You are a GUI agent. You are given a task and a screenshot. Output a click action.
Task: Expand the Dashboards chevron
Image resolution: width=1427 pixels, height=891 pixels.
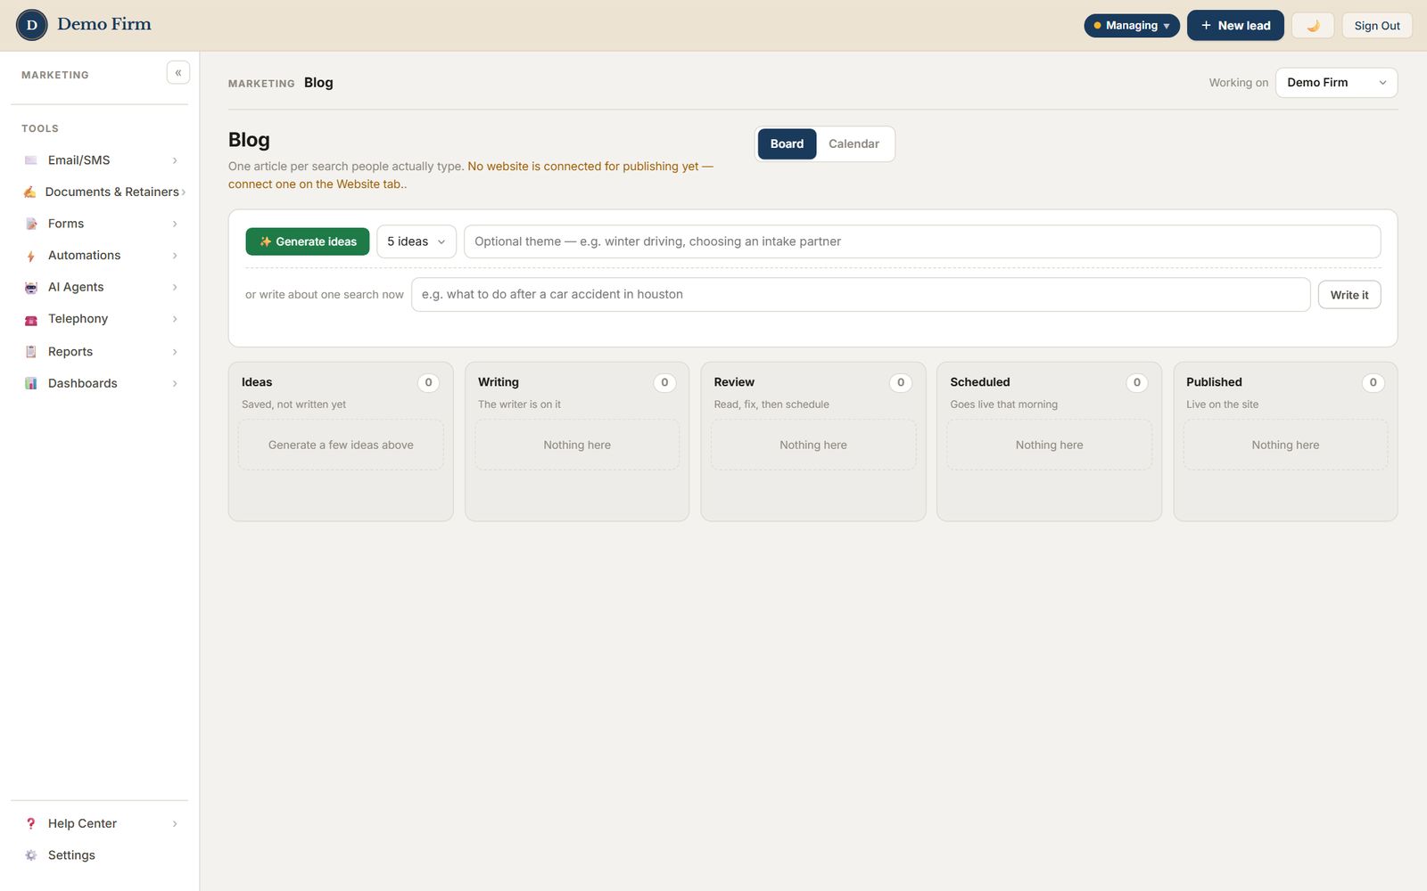tap(175, 383)
